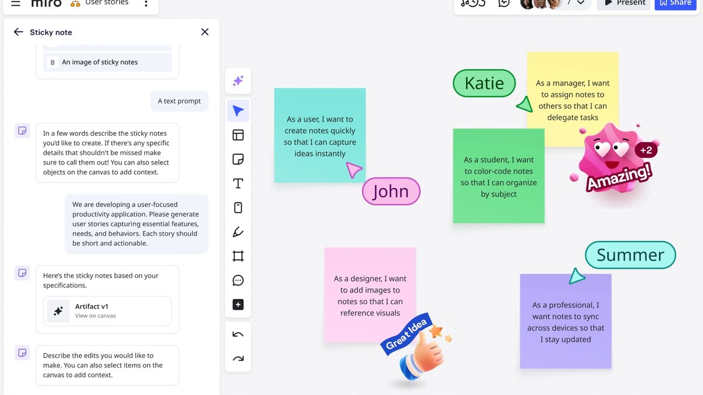Click the miro logo
The height and width of the screenshot is (395, 703).
(x=46, y=3)
